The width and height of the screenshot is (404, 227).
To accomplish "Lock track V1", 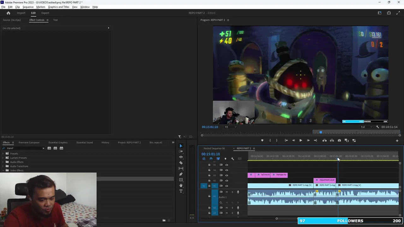I will pos(209,186).
